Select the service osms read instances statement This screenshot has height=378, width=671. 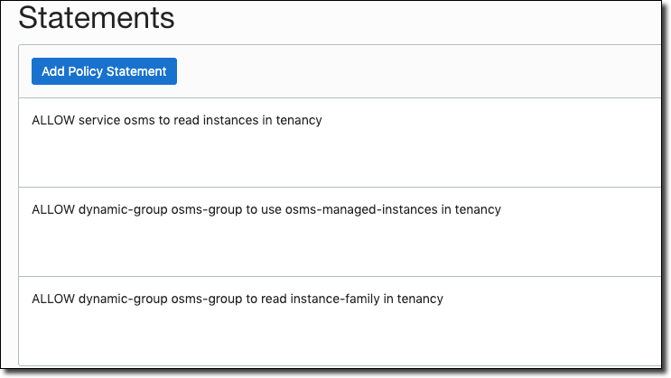click(x=177, y=120)
